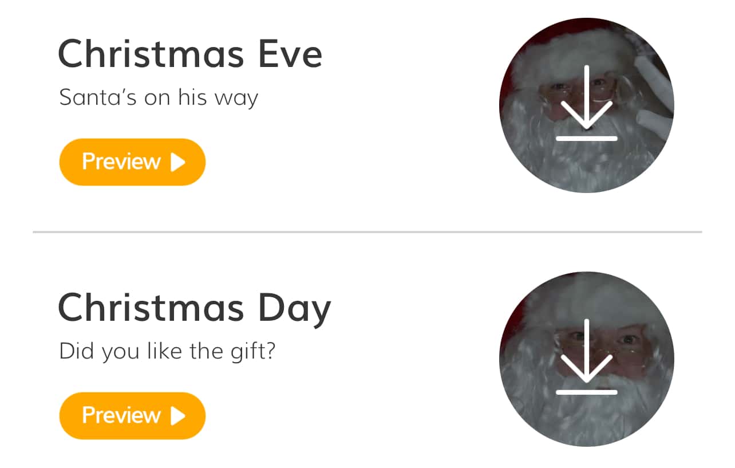Click the word "Preview" under Christmas Eve
735x468 pixels.
[x=121, y=162]
